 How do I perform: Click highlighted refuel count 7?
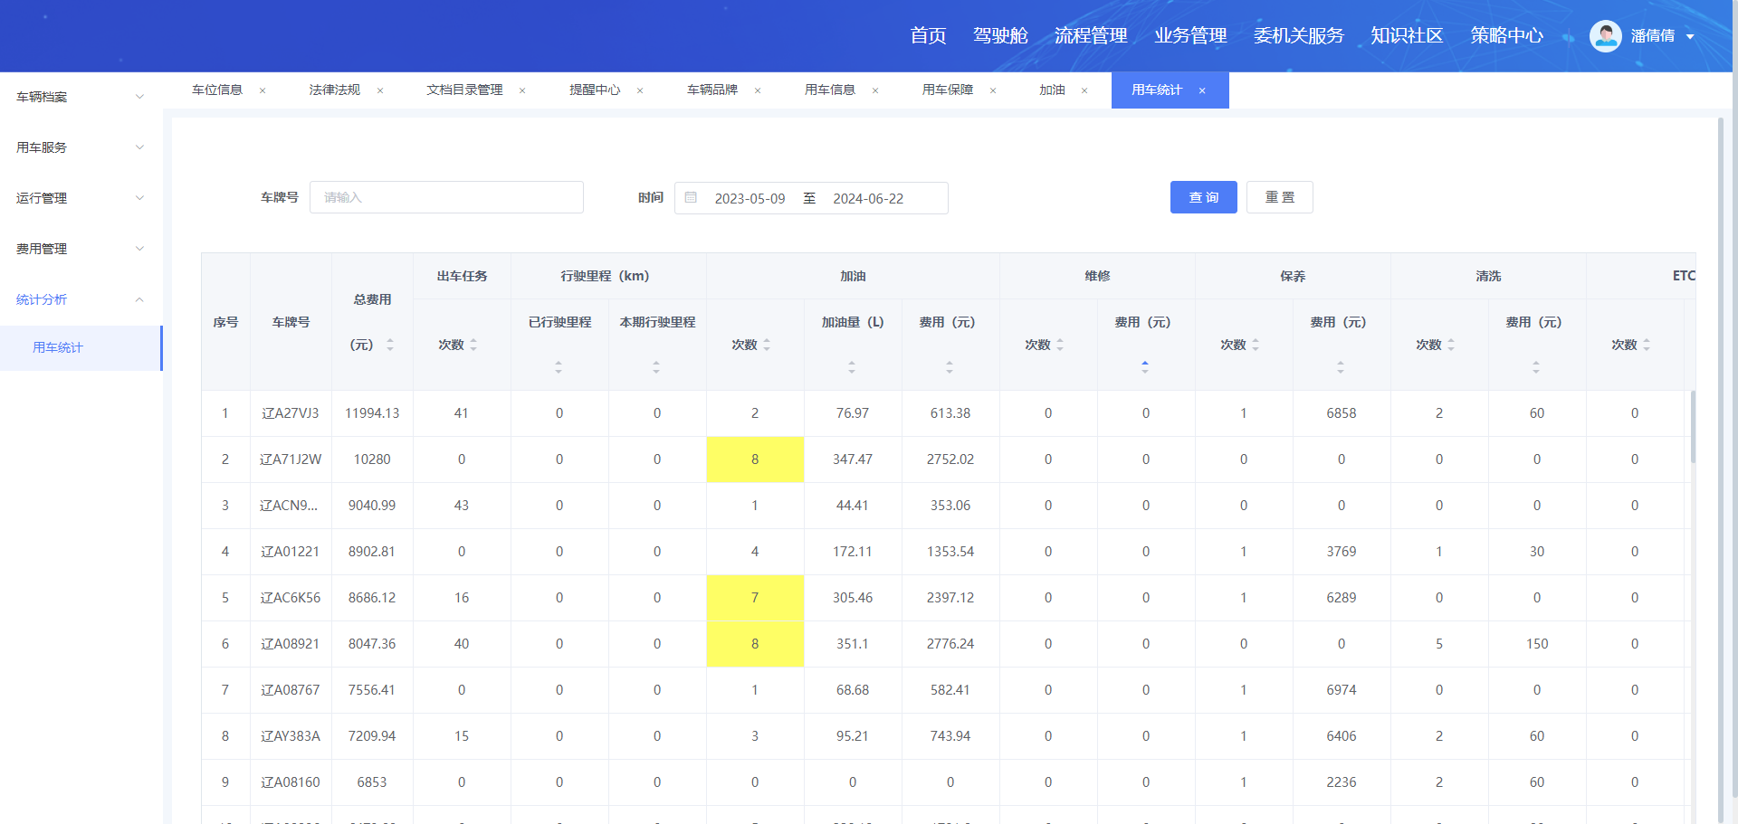click(x=755, y=598)
